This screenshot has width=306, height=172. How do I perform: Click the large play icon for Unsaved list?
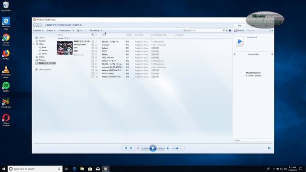tap(240, 42)
